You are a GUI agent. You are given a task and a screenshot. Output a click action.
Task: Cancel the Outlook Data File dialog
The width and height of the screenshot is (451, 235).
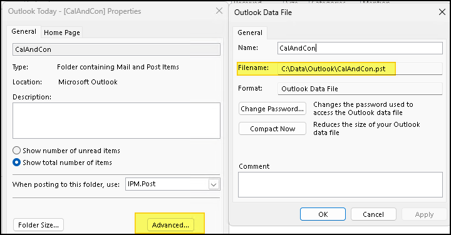[x=373, y=214]
